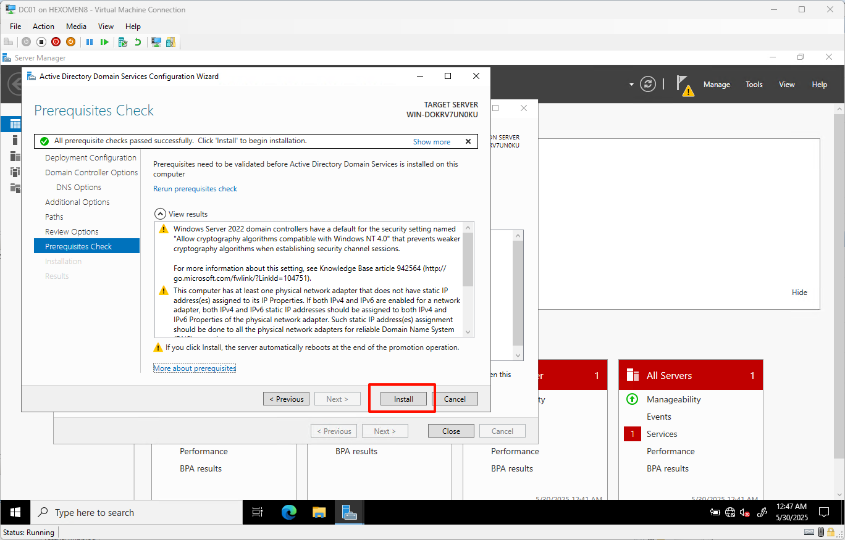Pause the virtual machine
Screen dimensions: 845x540
click(90, 42)
